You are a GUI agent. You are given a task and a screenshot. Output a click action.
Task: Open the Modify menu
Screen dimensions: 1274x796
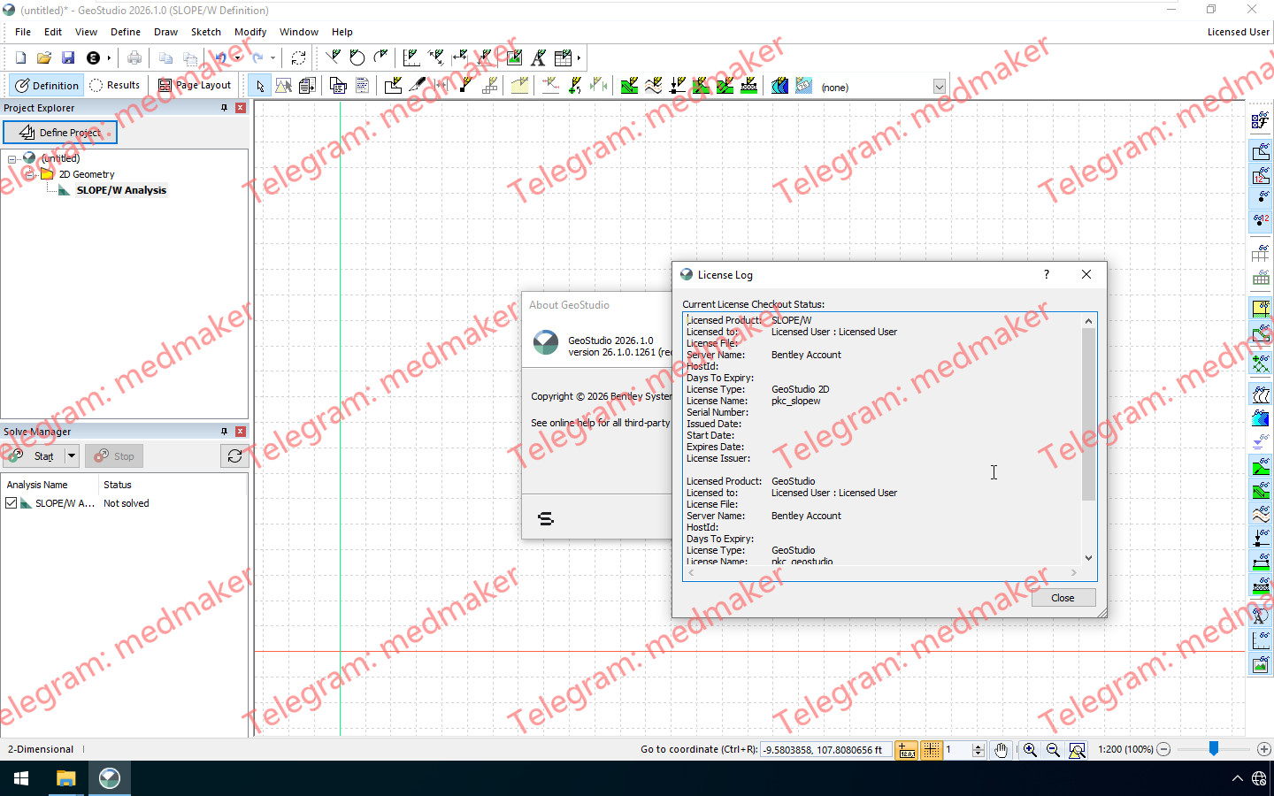[250, 32]
